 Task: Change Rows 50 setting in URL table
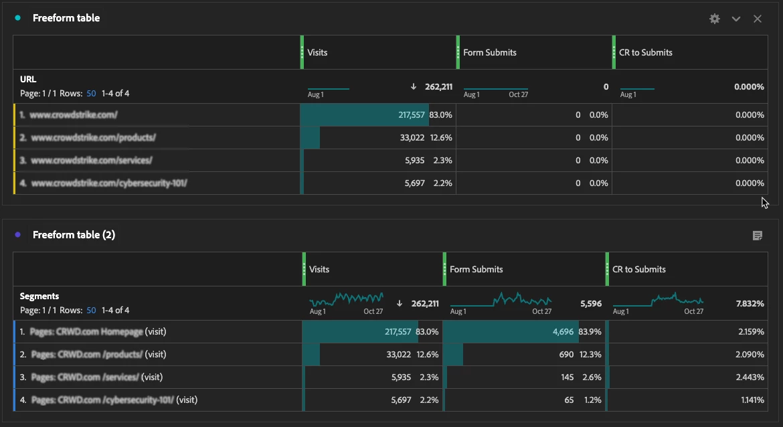tap(91, 94)
